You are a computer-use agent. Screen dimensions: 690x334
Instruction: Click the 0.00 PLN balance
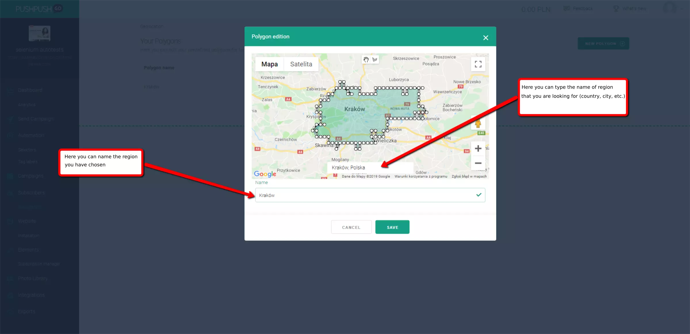[x=536, y=9]
